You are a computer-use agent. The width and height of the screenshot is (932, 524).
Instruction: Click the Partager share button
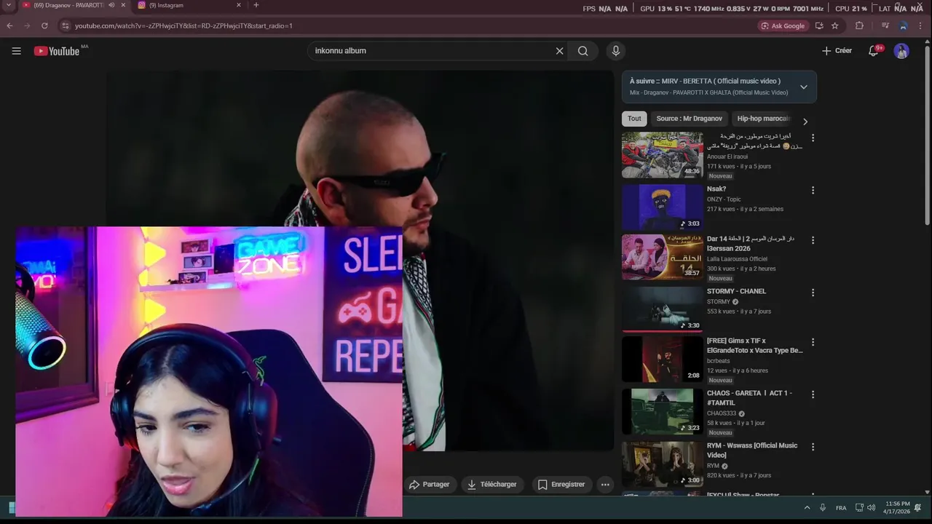(429, 485)
